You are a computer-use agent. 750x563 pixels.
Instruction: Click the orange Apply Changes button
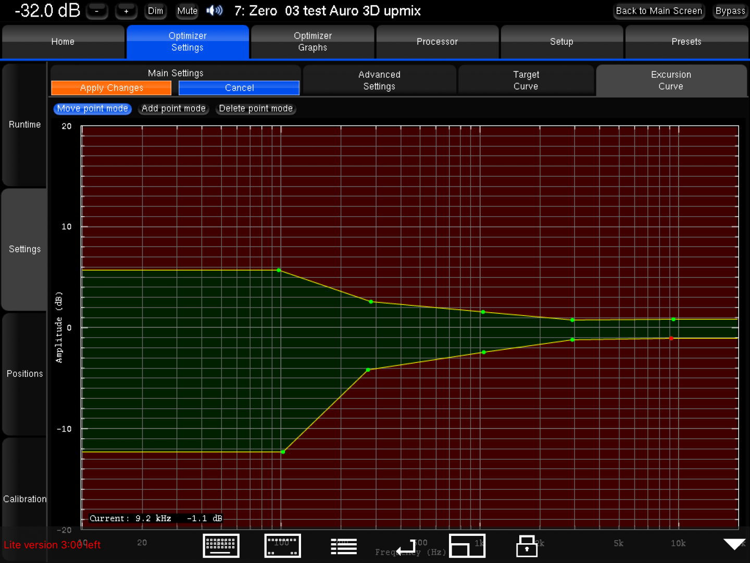pyautogui.click(x=111, y=88)
